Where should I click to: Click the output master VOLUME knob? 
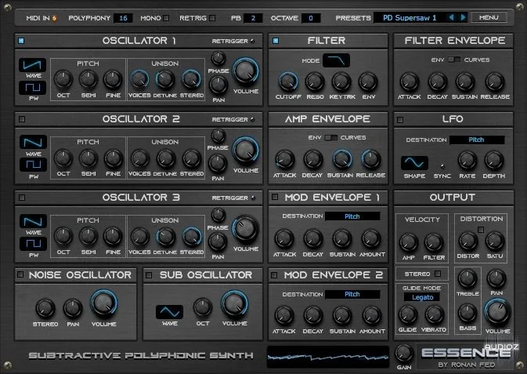click(x=497, y=312)
